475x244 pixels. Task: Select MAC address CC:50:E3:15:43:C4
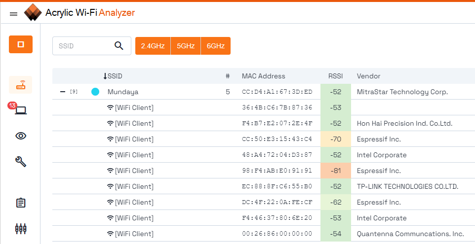pyautogui.click(x=277, y=139)
